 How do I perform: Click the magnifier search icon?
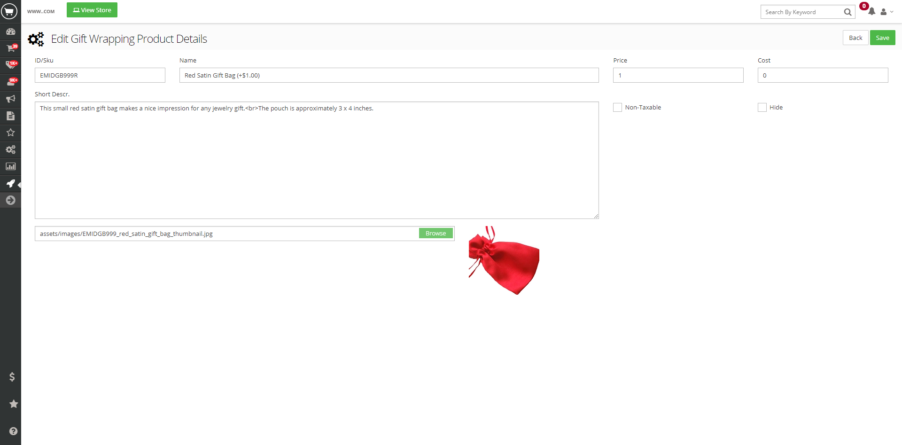pyautogui.click(x=848, y=12)
